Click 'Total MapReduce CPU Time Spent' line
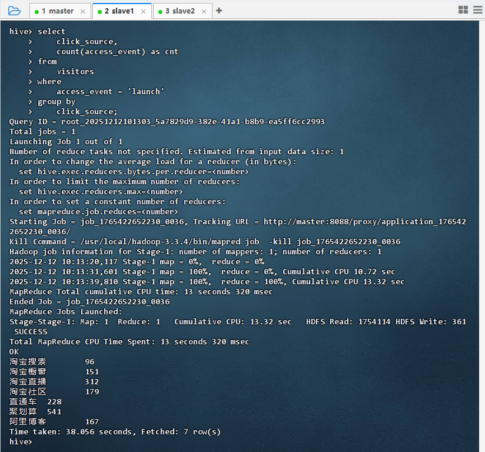Screen dimensions: 485x452 point(129,342)
